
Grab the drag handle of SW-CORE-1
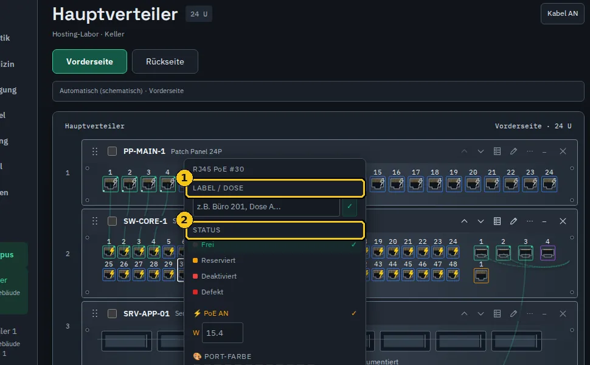tap(95, 221)
